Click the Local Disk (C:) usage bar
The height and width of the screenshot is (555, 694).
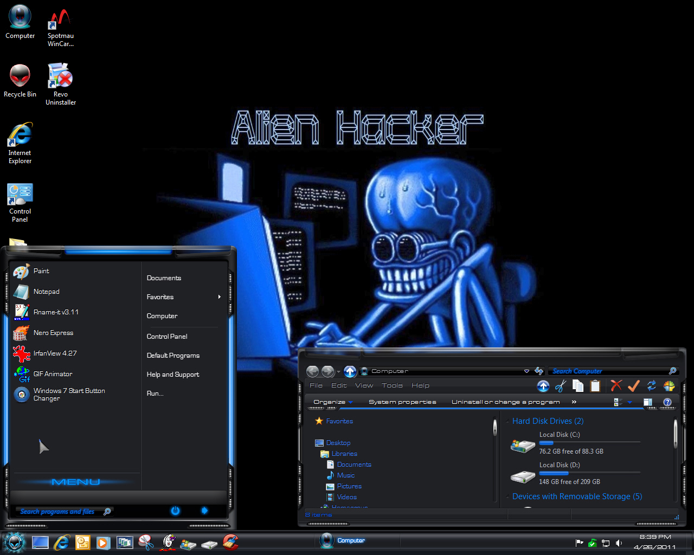click(x=589, y=443)
